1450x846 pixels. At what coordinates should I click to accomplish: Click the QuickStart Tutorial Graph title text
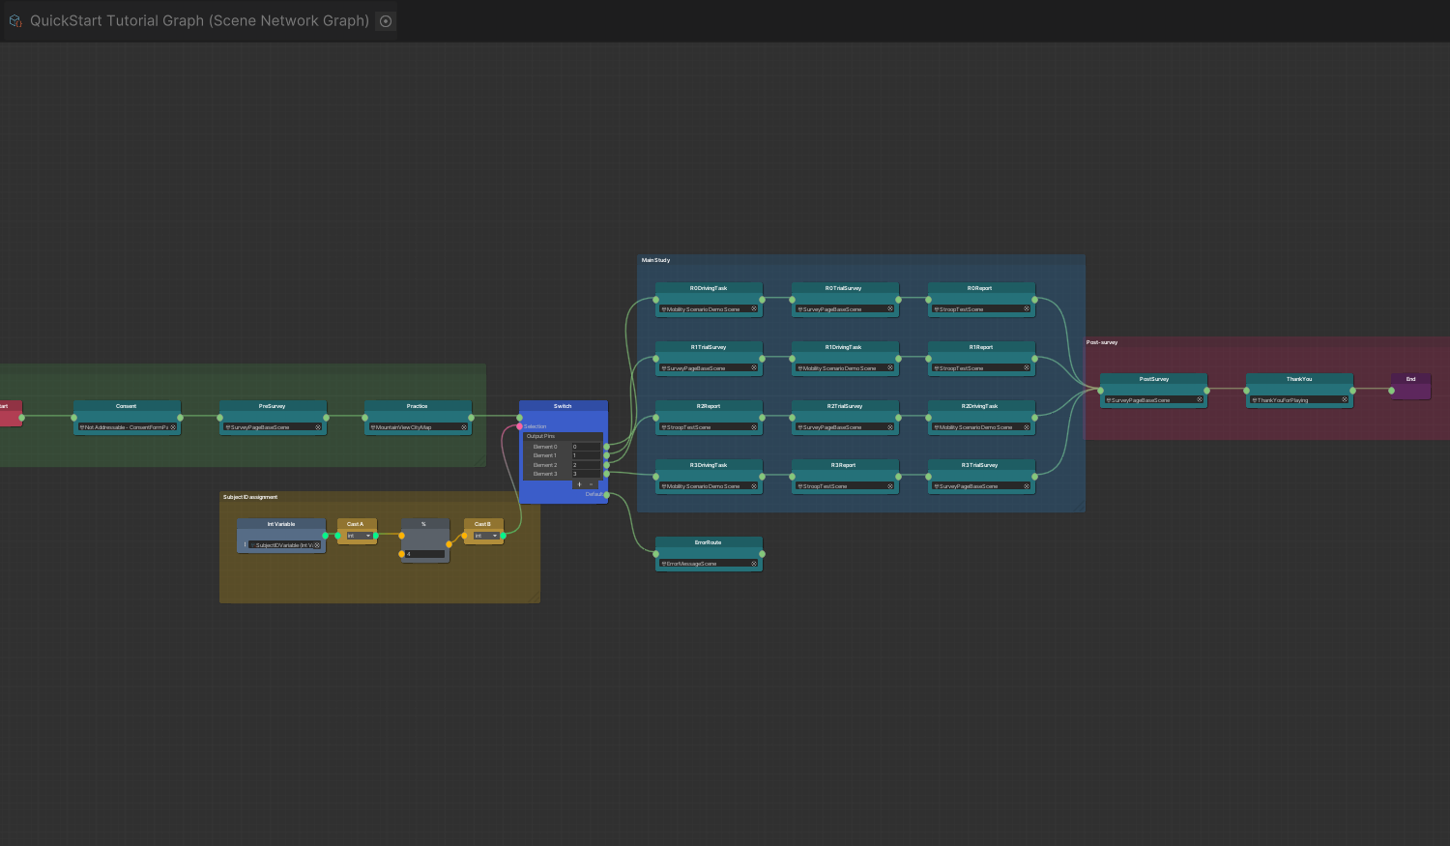click(199, 20)
